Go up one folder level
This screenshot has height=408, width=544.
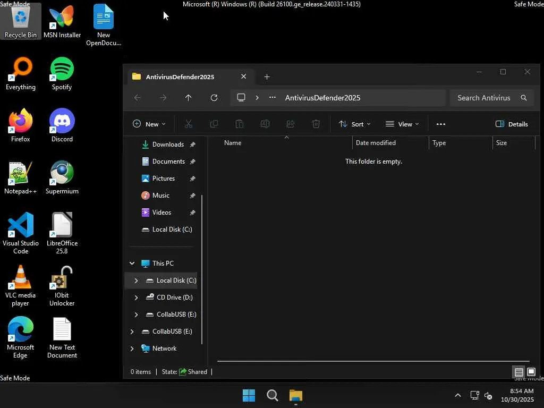[x=188, y=98]
